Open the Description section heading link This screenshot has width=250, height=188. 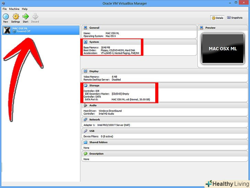[96, 154]
